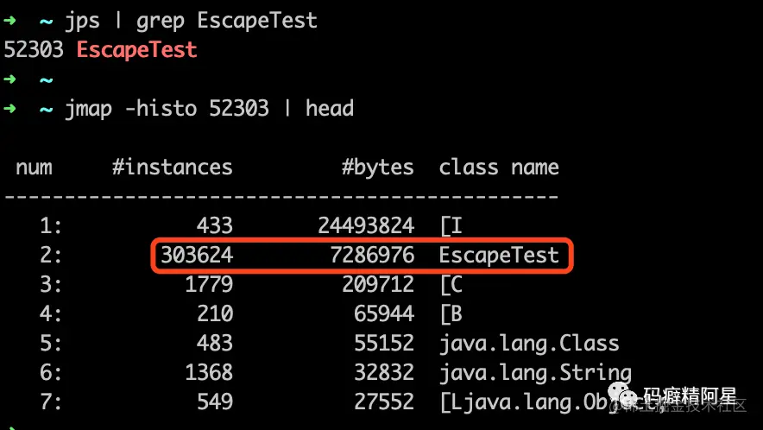The width and height of the screenshot is (763, 430).
Task: Click the '[C' class name
Action: tap(451, 285)
